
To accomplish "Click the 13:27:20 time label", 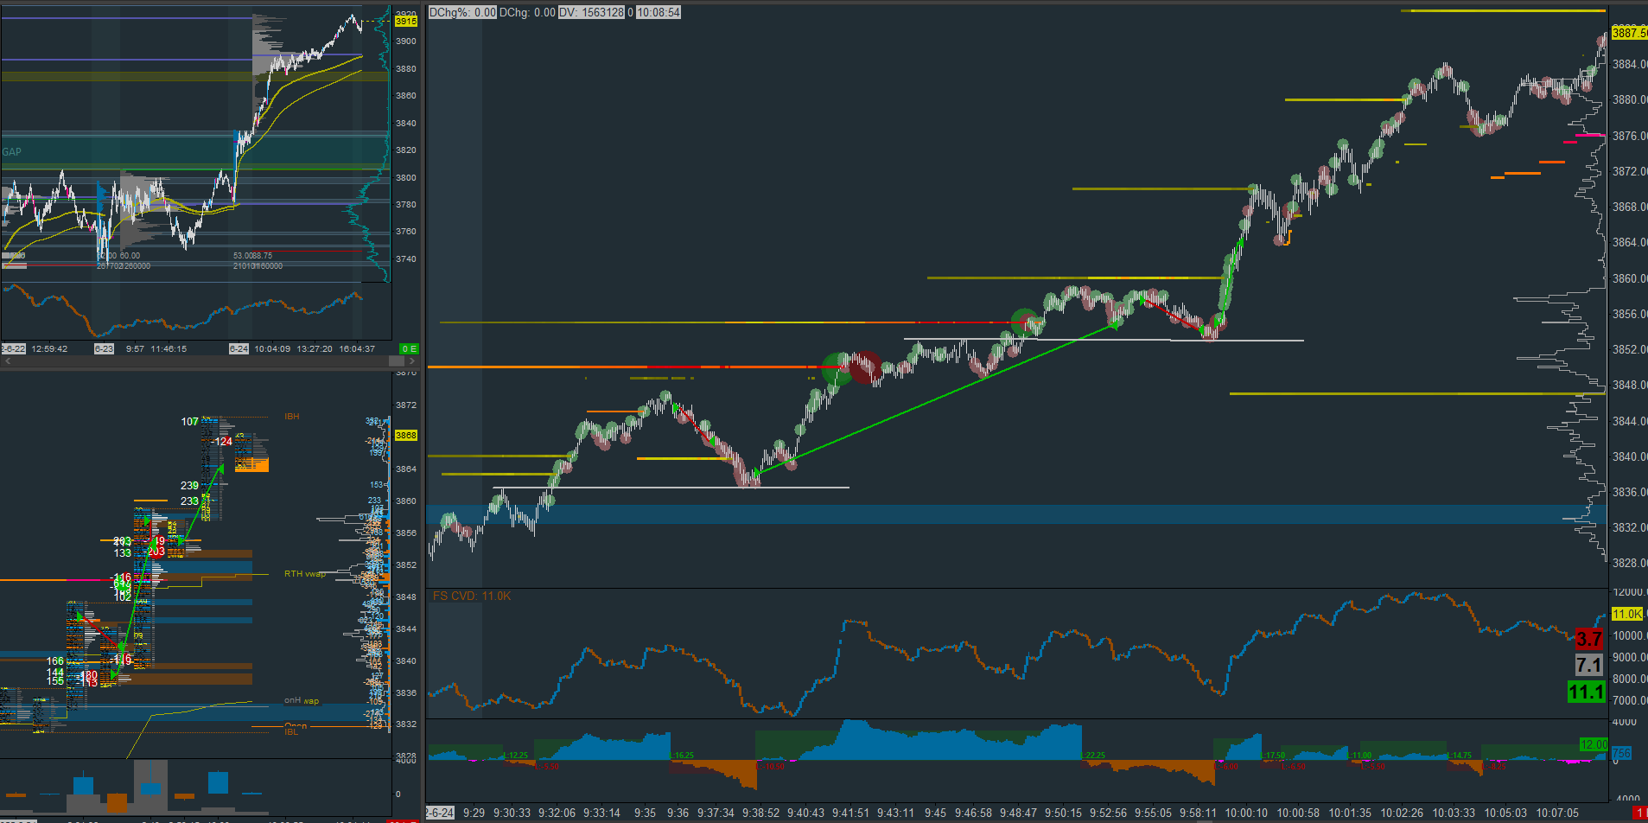I will click(315, 349).
